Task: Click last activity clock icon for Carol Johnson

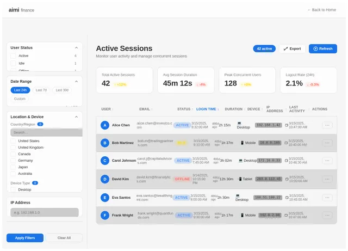Action: [287, 161]
